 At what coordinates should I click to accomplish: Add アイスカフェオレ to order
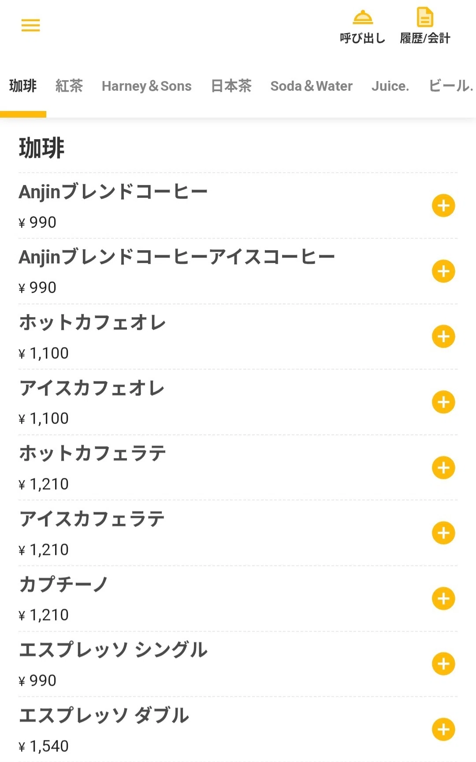[x=443, y=402]
